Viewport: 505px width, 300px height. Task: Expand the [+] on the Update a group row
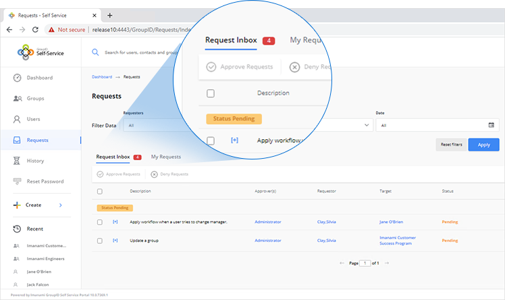click(x=115, y=241)
